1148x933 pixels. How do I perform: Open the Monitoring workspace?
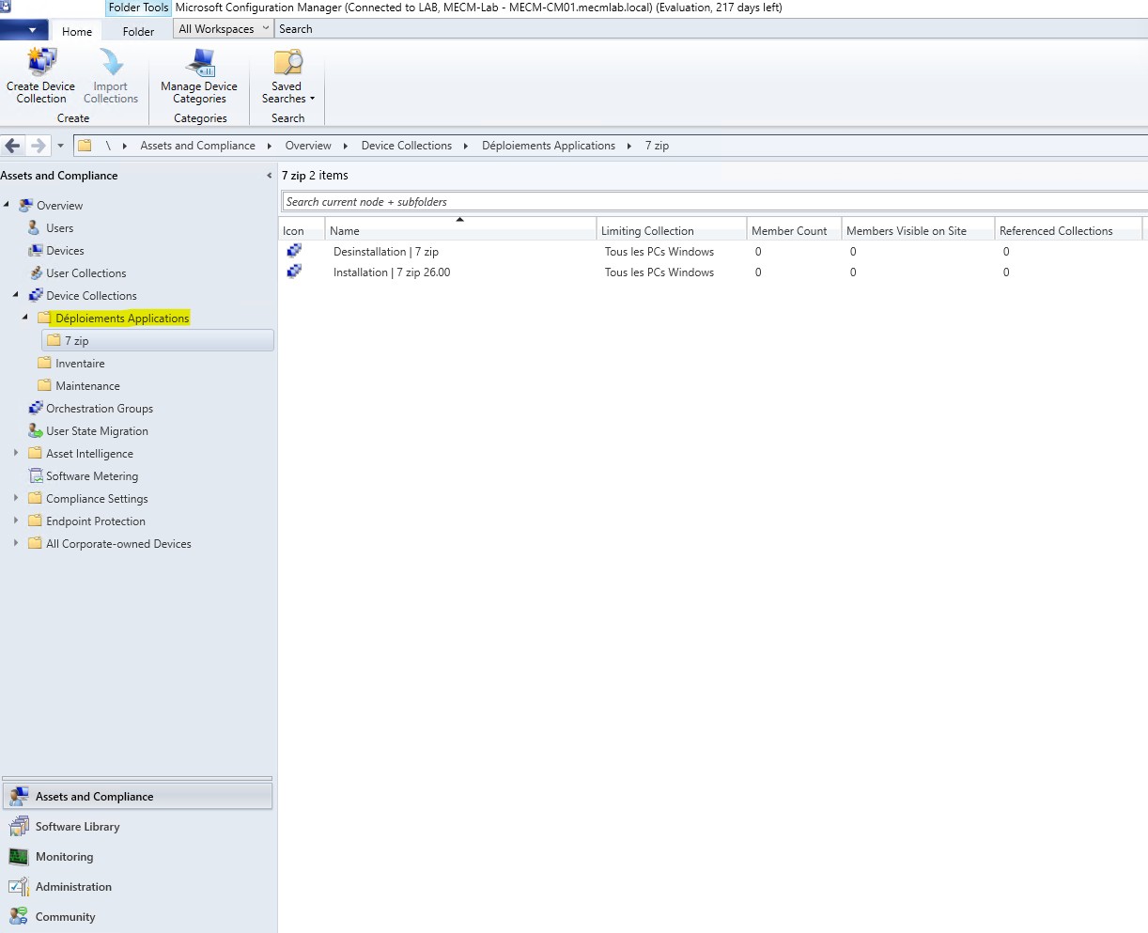click(x=137, y=857)
